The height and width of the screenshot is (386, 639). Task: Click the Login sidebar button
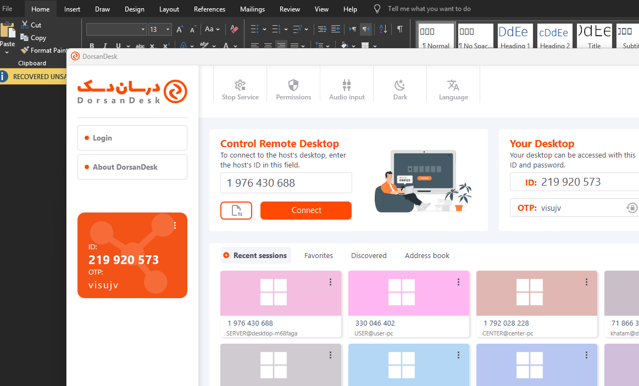point(132,138)
